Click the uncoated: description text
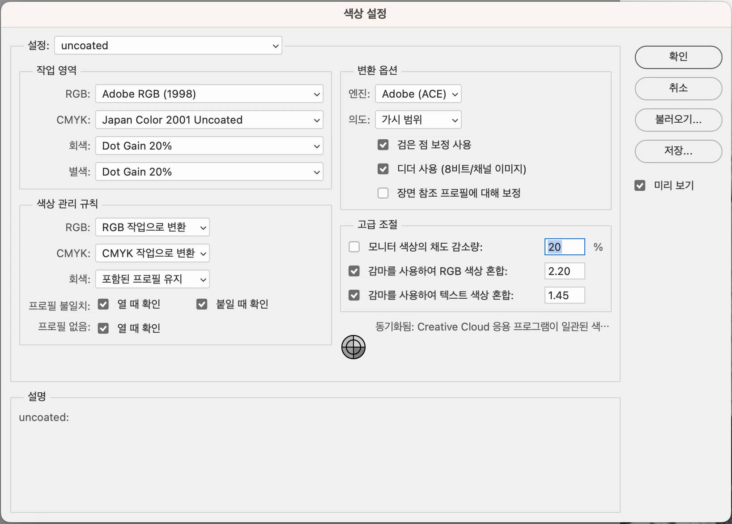Viewport: 732px width, 524px height. [x=44, y=417]
